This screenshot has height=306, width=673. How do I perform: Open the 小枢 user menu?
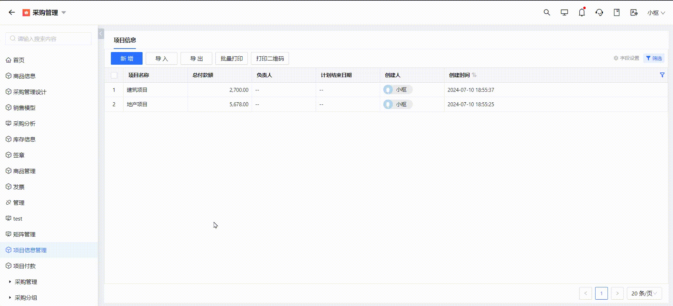656,13
